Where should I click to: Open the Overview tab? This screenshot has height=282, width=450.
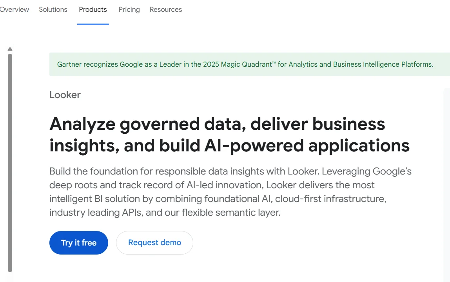pos(14,9)
